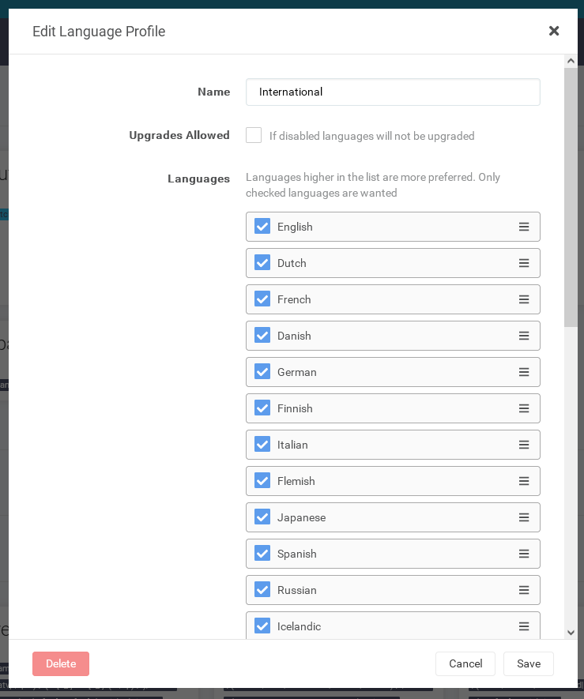Click the scrollbar up arrow
584x699 pixels.
coord(571,60)
